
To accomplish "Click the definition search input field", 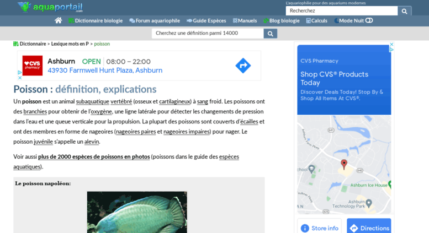I will [208, 33].
